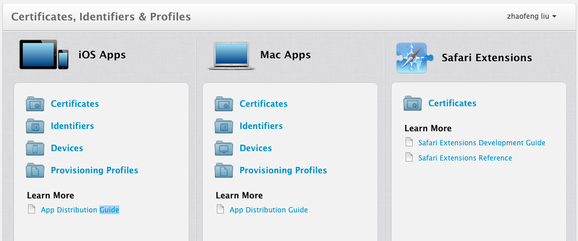Image resolution: width=578 pixels, height=241 pixels.
Task: Click the Safari Extensions Reference document icon
Action: [x=409, y=157]
